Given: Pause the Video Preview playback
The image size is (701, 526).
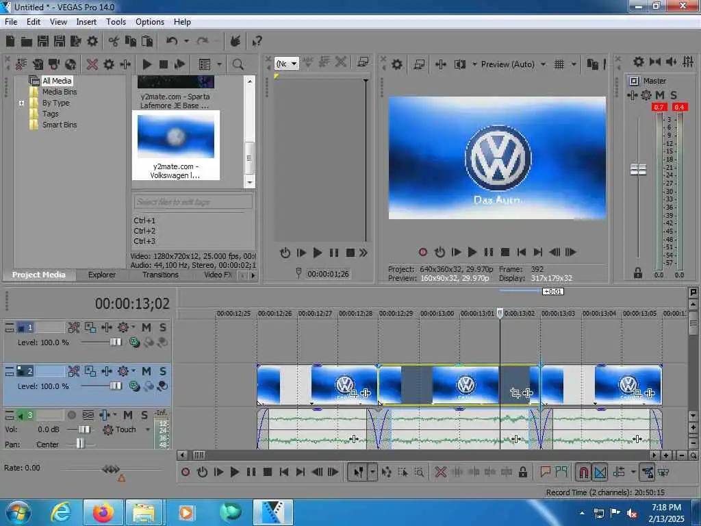Looking at the screenshot, I should point(488,252).
